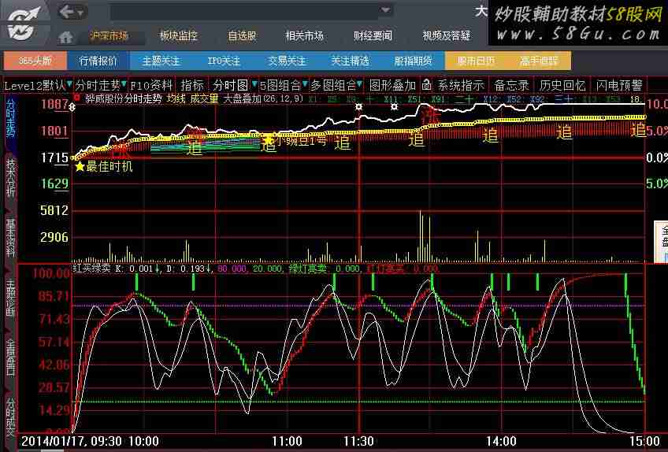Open the 历史回忆 button
This screenshot has height=452, width=668.
[562, 85]
